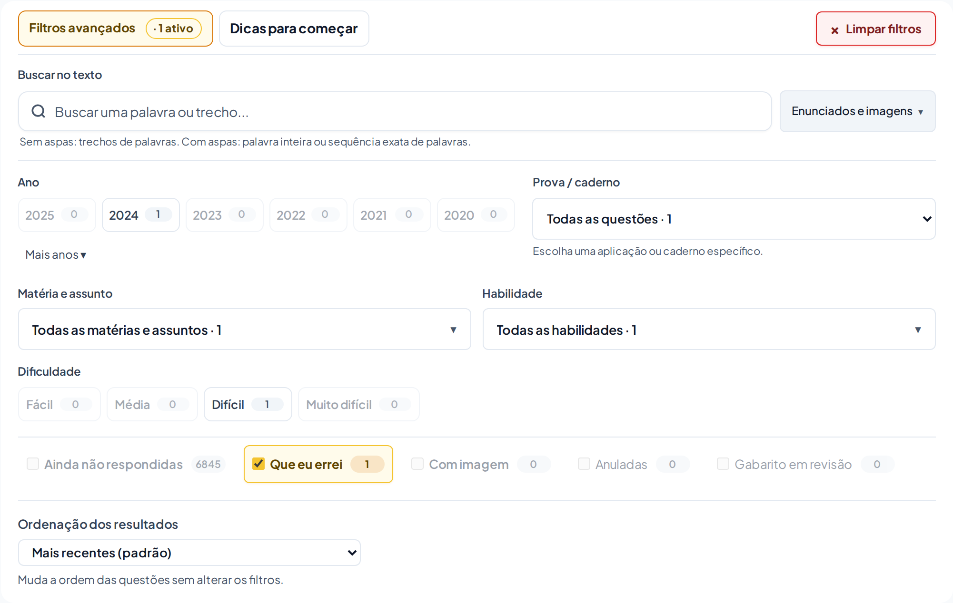Click the red X icon in Limpar filtros
Screen dimensions: 953x603
(834, 30)
